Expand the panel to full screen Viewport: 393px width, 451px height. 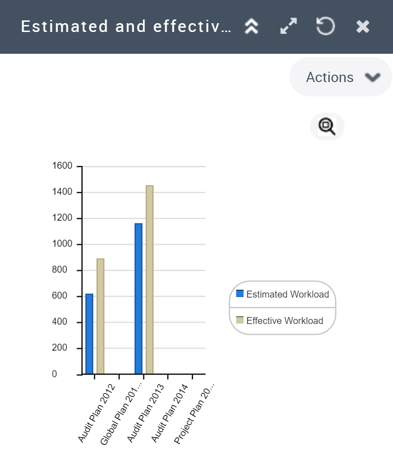click(x=289, y=26)
